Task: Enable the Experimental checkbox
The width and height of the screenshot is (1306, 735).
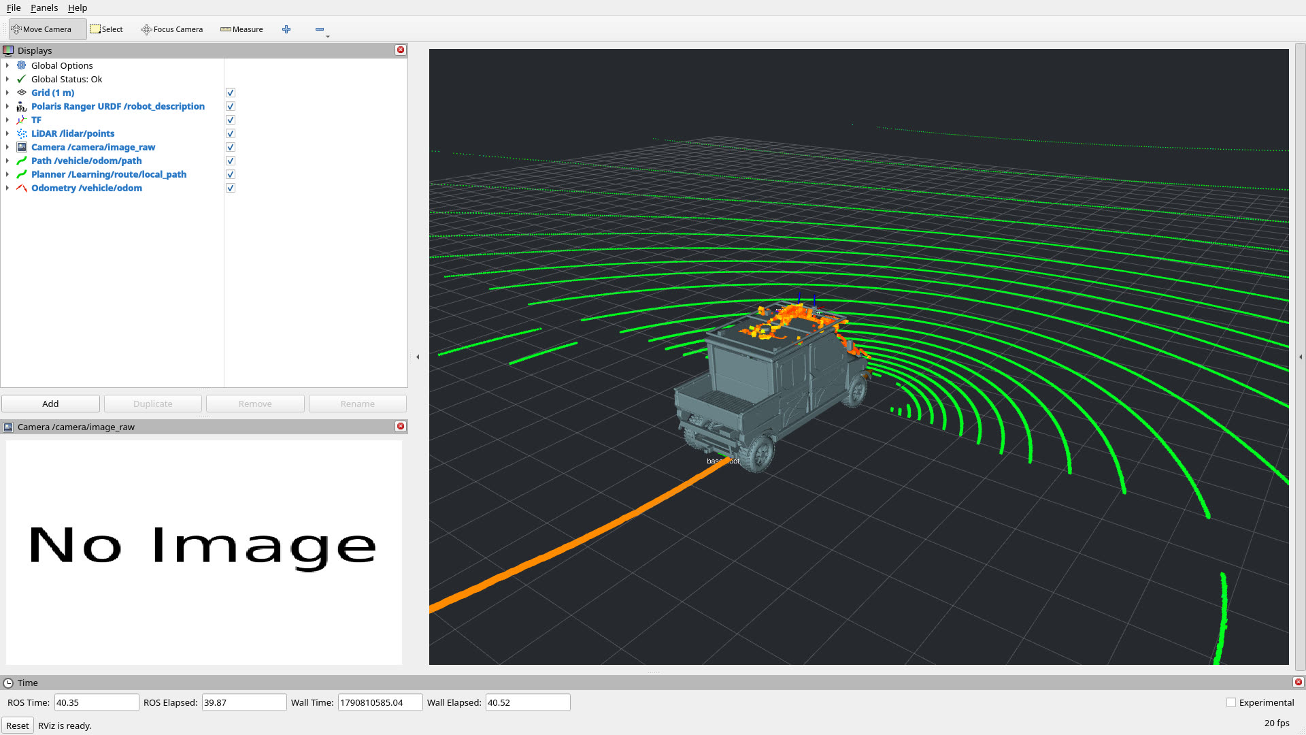Action: (1230, 702)
